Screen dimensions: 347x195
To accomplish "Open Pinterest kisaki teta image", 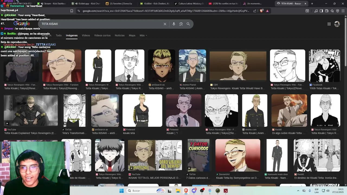I will point(142,110).
